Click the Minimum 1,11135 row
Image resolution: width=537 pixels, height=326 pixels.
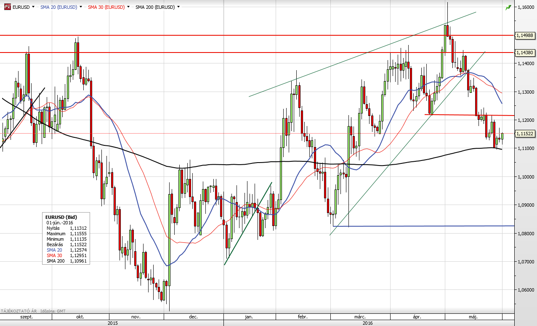[x=66, y=239]
